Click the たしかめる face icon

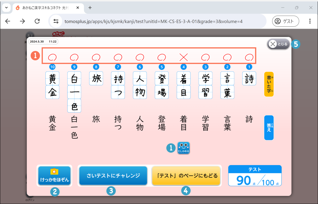184,148
